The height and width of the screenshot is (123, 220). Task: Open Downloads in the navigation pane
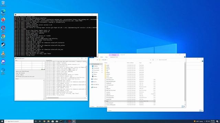click(96, 68)
